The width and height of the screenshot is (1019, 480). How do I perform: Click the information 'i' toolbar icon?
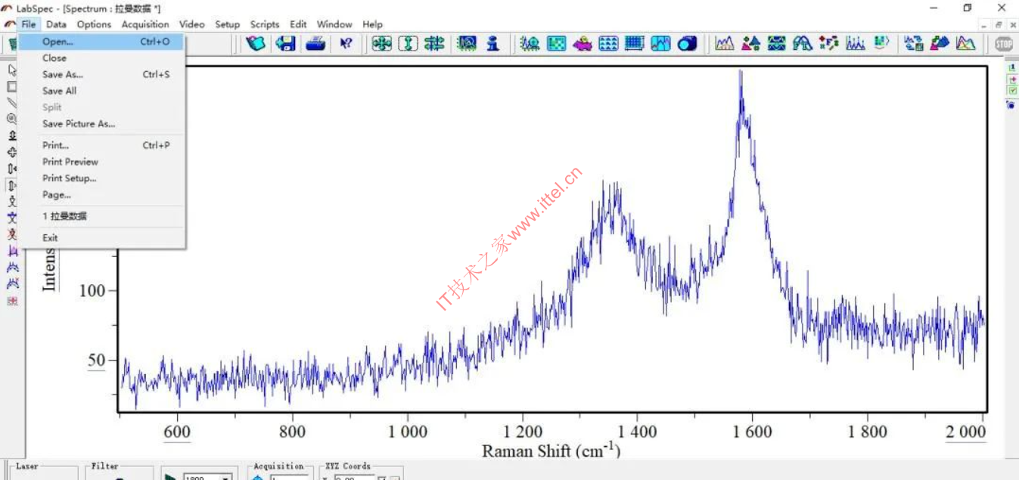[x=493, y=44]
